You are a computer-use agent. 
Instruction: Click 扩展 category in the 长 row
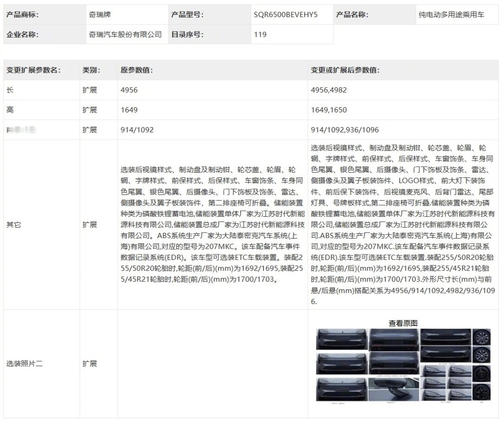click(x=90, y=90)
